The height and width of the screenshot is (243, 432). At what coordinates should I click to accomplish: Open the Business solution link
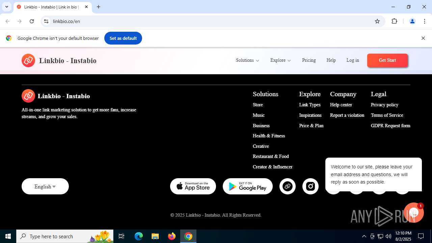[261, 126]
